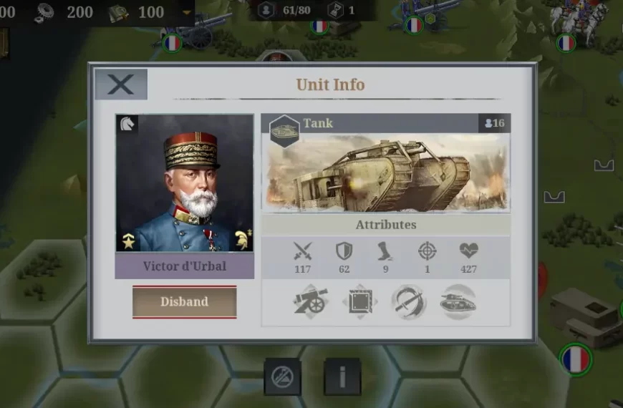Click the artillery cannon skill icon

click(x=311, y=302)
